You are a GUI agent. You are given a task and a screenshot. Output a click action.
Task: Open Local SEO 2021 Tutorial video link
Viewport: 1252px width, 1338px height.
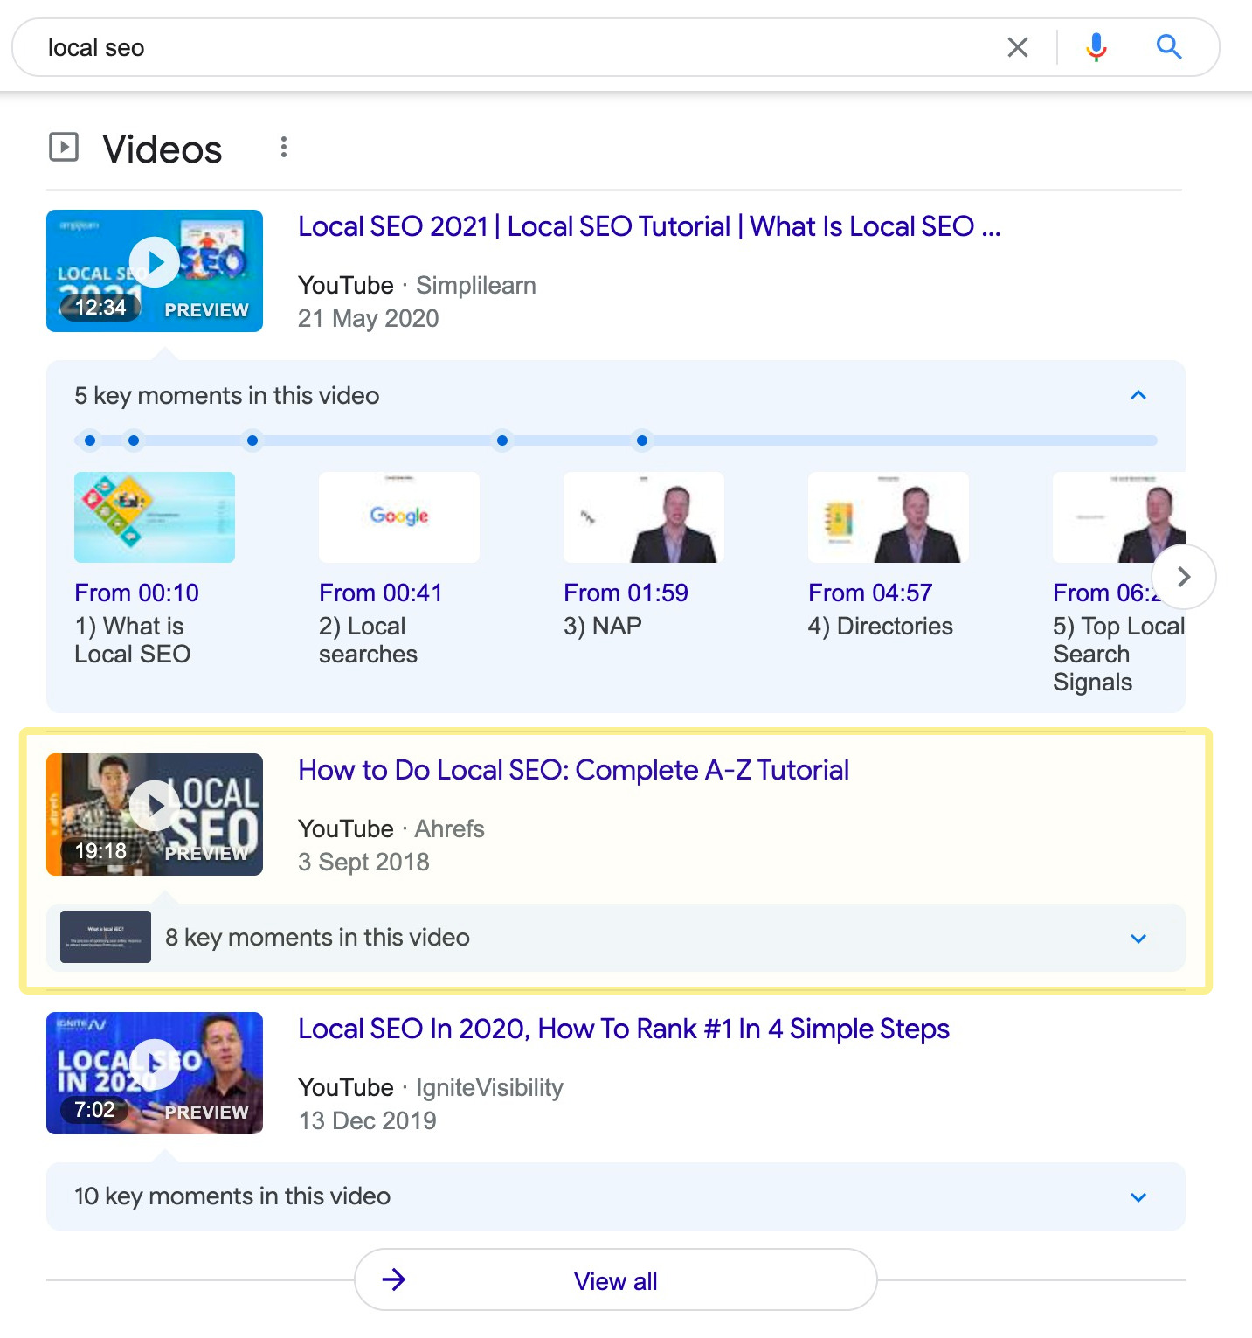649,226
